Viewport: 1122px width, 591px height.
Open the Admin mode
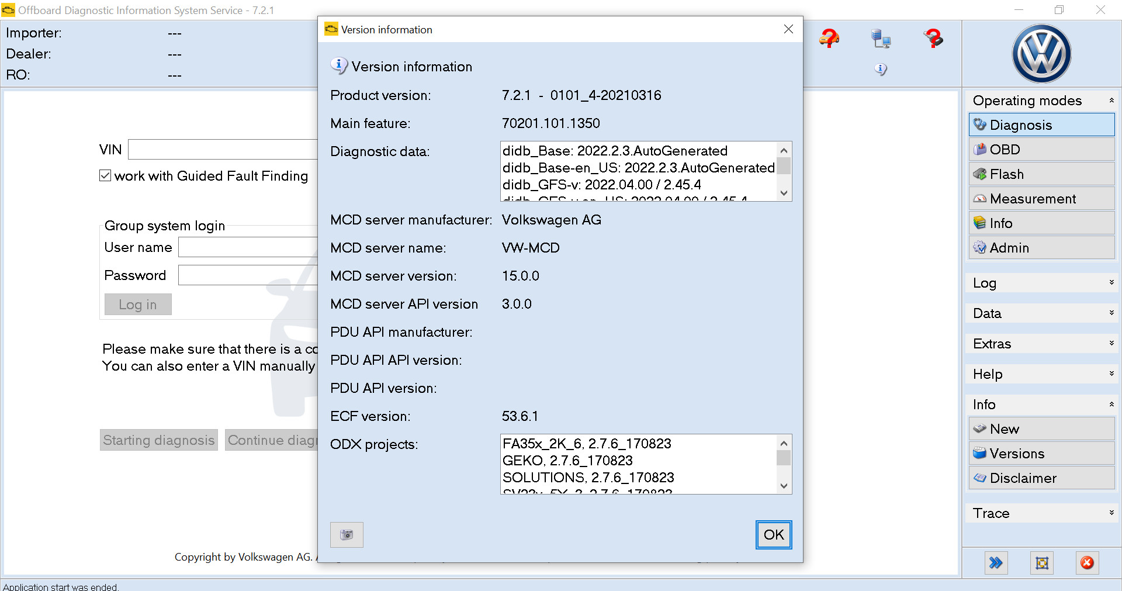[x=1041, y=247]
